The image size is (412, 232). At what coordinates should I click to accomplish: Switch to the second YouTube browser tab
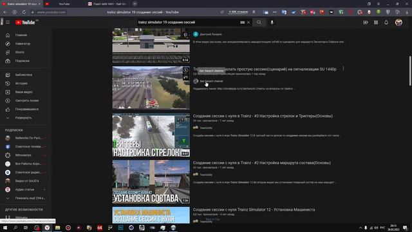point(64,4)
